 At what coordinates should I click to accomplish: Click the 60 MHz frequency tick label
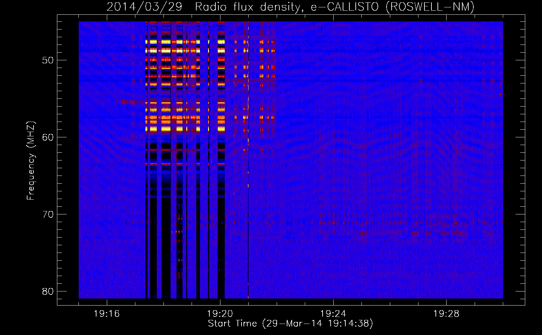(48, 137)
